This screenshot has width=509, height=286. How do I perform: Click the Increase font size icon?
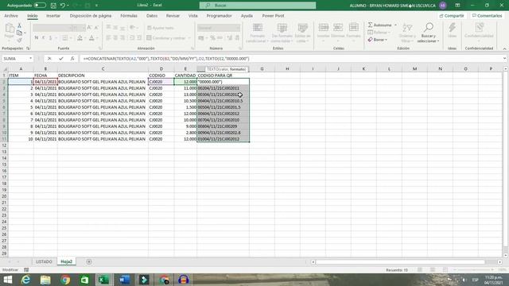(x=89, y=28)
